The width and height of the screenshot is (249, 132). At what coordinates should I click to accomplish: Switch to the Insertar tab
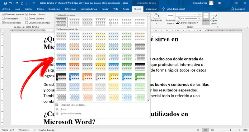tap(29, 9)
